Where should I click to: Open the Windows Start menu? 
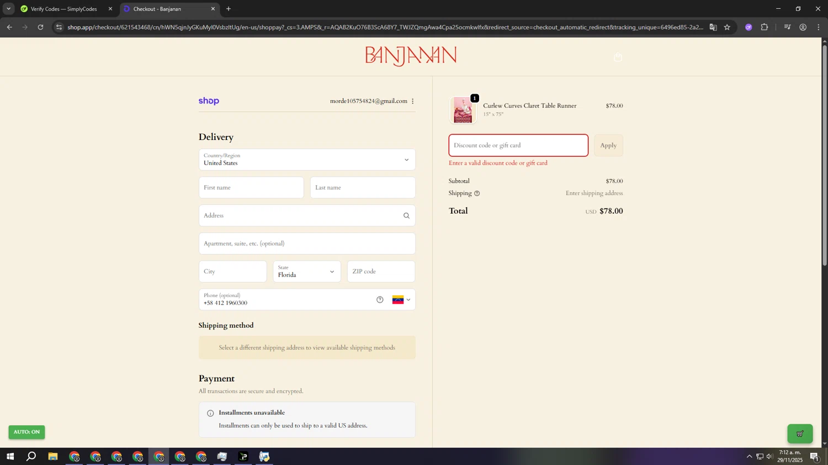pyautogui.click(x=10, y=456)
